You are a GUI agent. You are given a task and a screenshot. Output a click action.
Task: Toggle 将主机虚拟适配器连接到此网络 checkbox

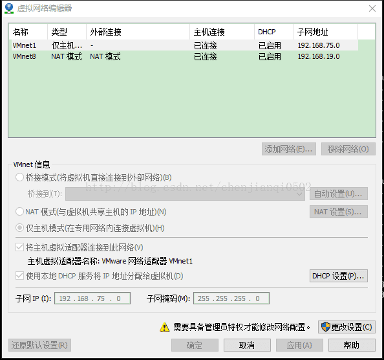point(19,247)
